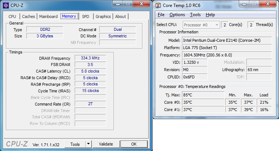Screen dimensions: 279x151
Task: Expand the Tools dropdown arrow in CPU-Z
Action: click(89, 144)
